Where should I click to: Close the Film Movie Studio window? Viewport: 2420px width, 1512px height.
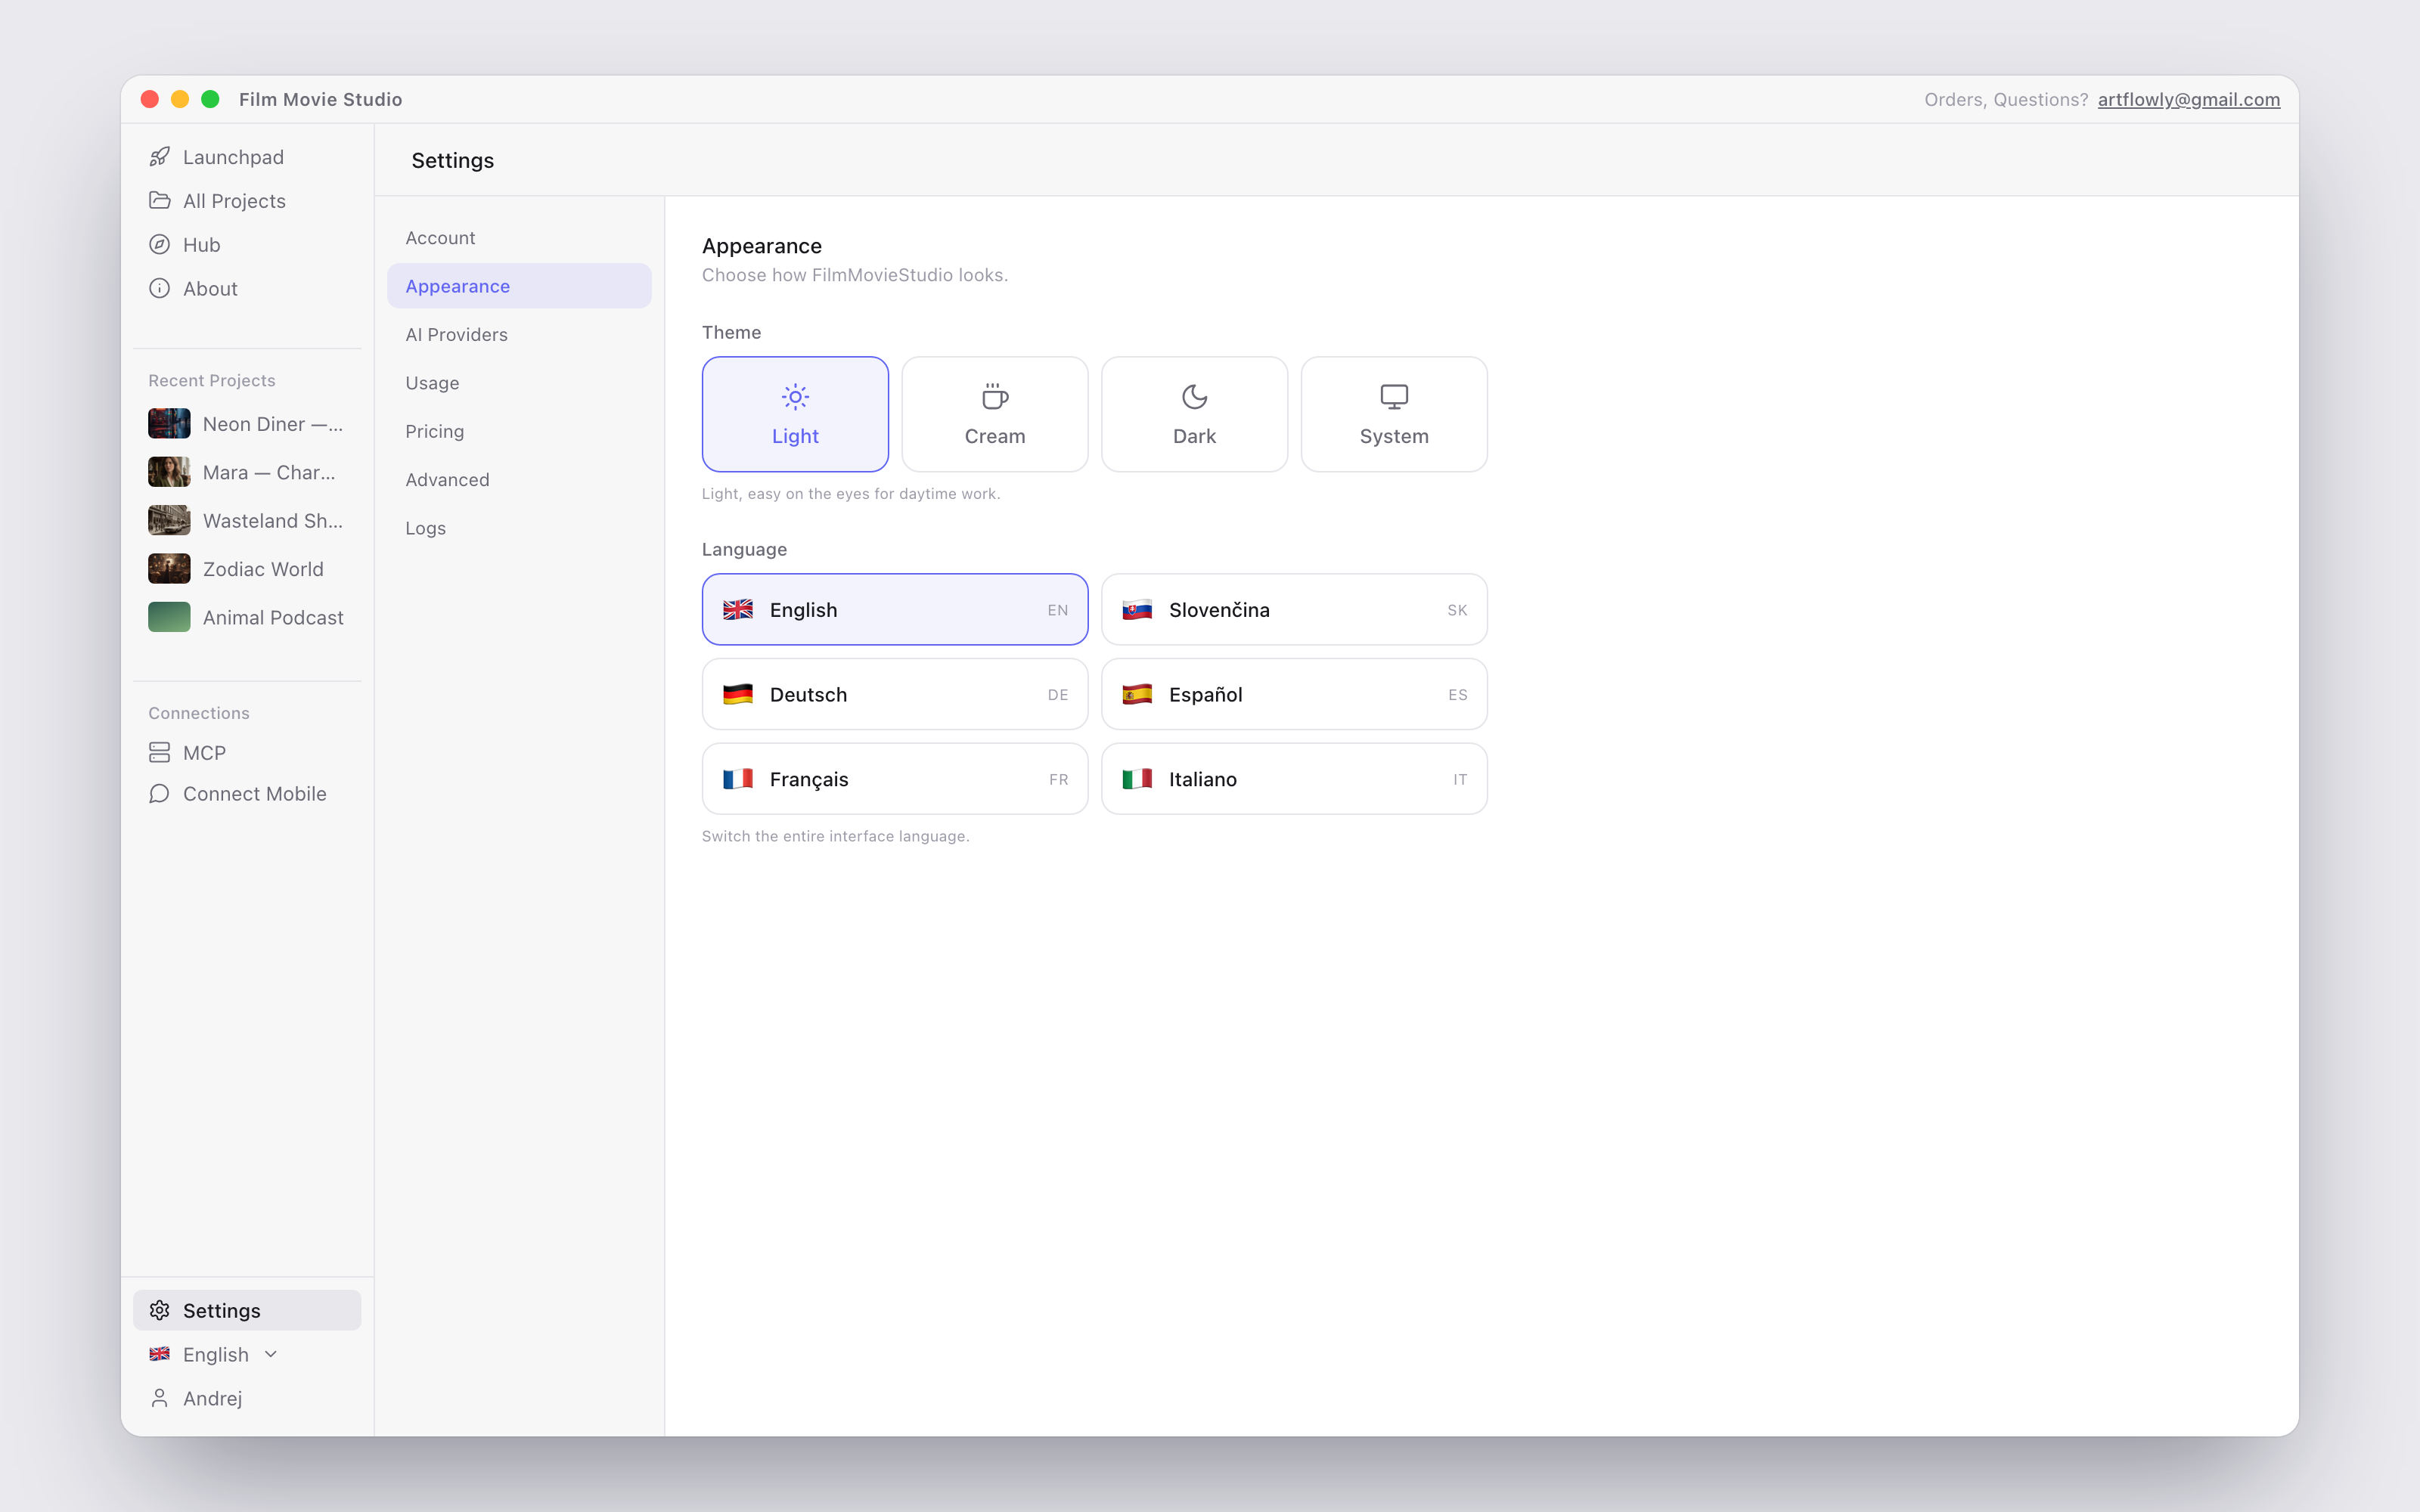(x=150, y=99)
